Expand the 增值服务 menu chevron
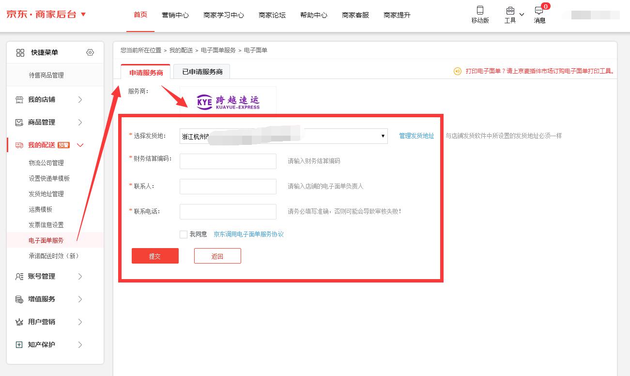The image size is (630, 376). (x=80, y=299)
